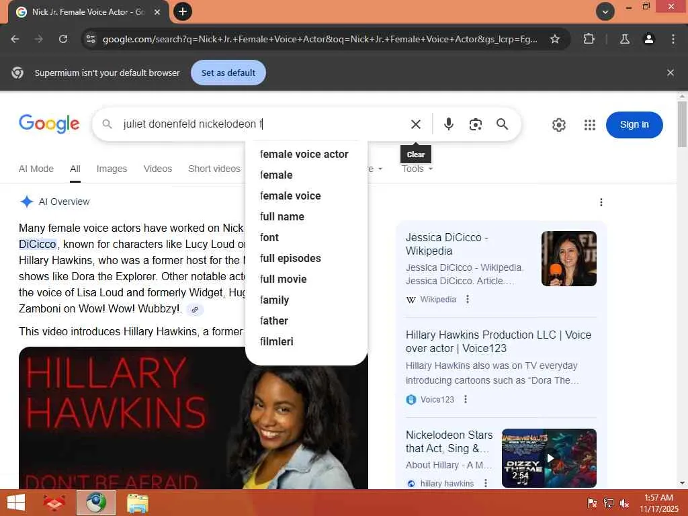Open Jessica DiCicco photo thumbnail
This screenshot has height=516, width=688.
coord(568,259)
